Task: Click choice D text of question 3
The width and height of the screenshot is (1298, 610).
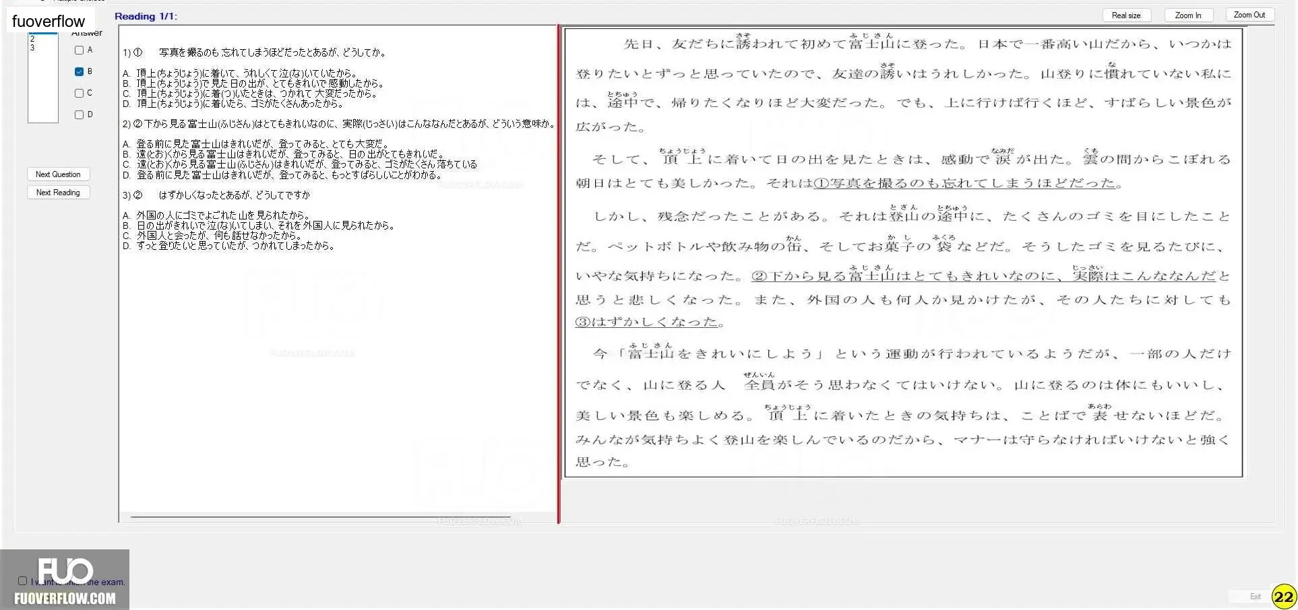Action: click(228, 246)
